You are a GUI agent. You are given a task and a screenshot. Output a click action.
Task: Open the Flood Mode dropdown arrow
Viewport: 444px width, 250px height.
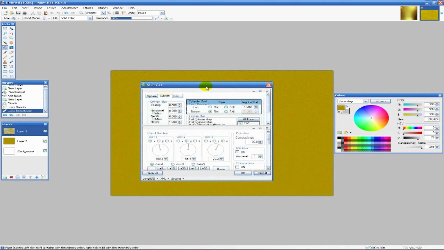click(49, 18)
